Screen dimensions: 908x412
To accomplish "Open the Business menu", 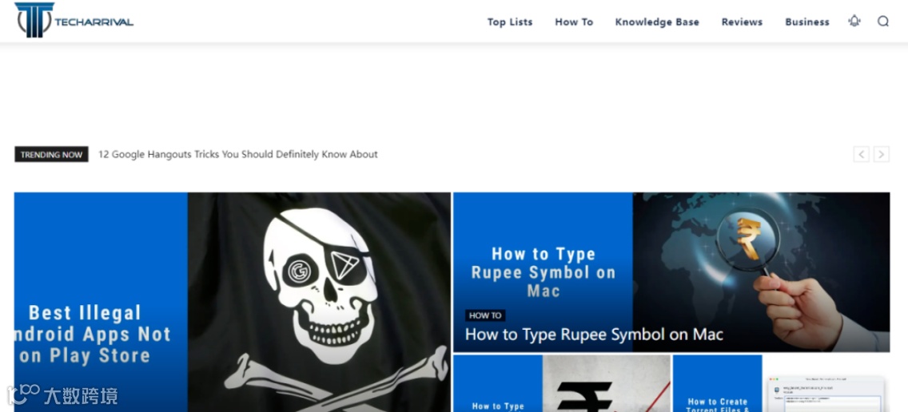I will 806,22.
